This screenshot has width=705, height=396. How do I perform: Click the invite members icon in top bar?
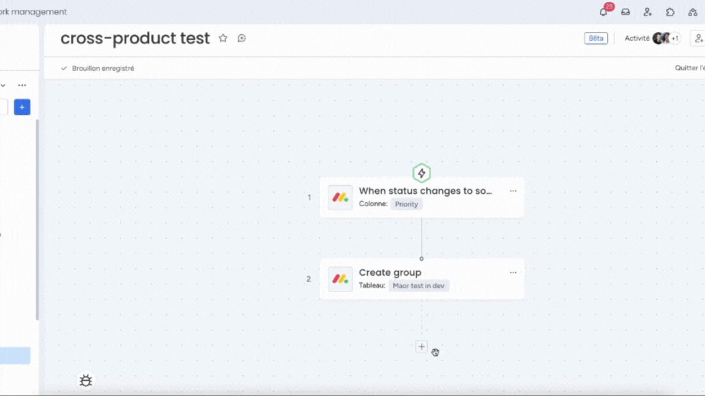[x=647, y=12]
